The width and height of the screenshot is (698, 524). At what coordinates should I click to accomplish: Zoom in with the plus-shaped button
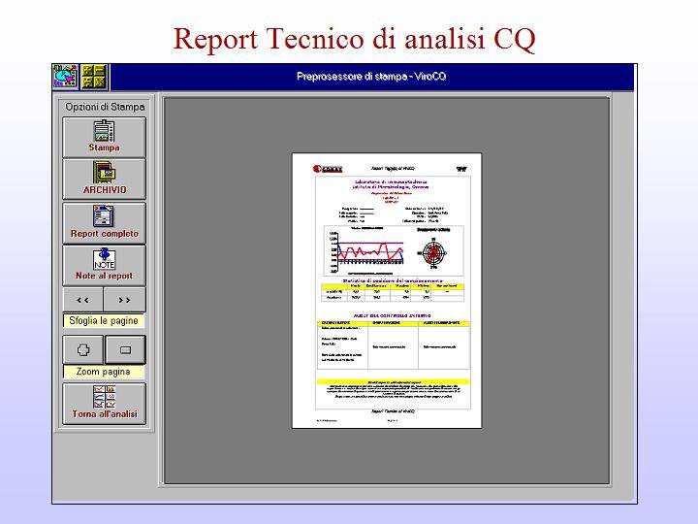83,348
